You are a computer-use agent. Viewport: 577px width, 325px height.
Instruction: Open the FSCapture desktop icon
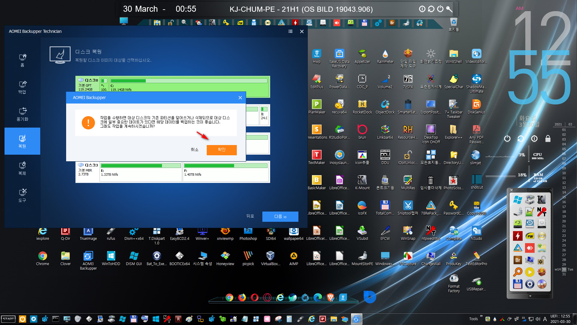(x=408, y=258)
